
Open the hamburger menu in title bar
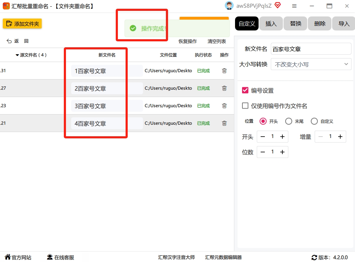pyautogui.click(x=294, y=6)
